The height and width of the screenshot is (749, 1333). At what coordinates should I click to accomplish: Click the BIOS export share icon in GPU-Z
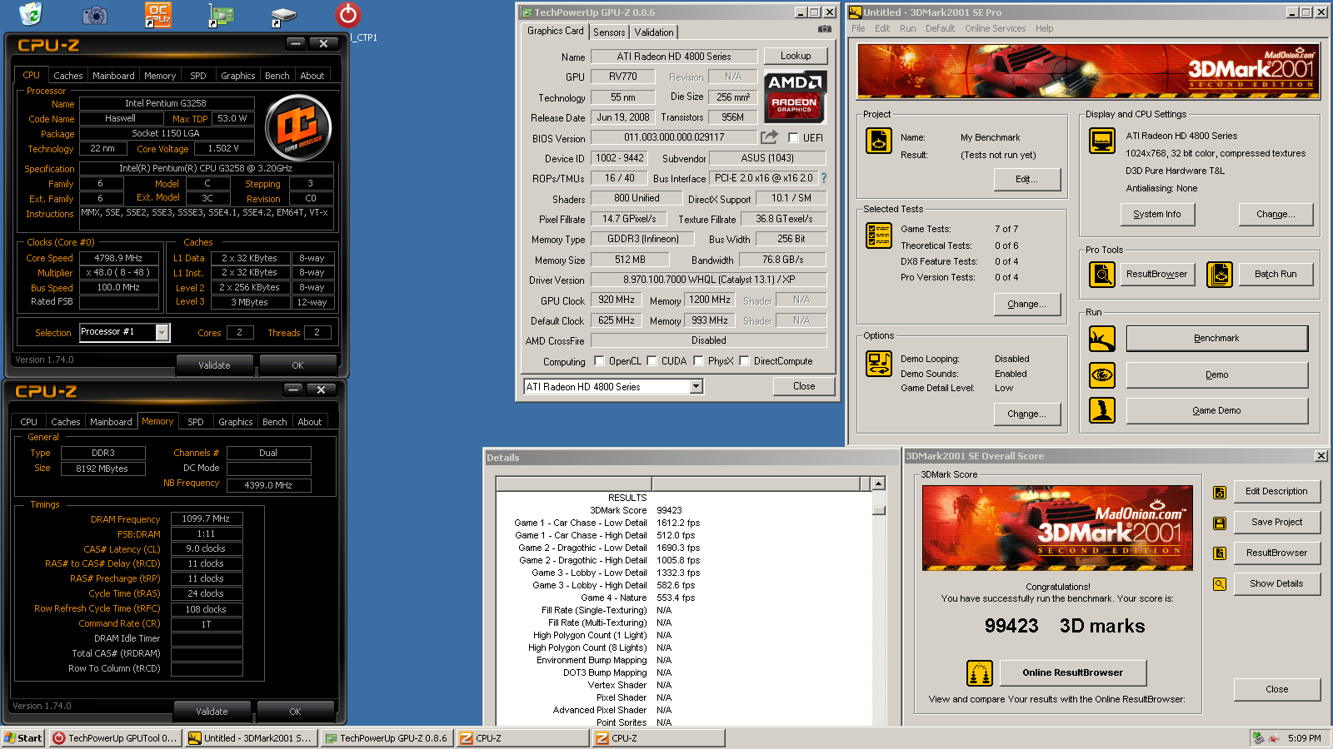tap(769, 136)
